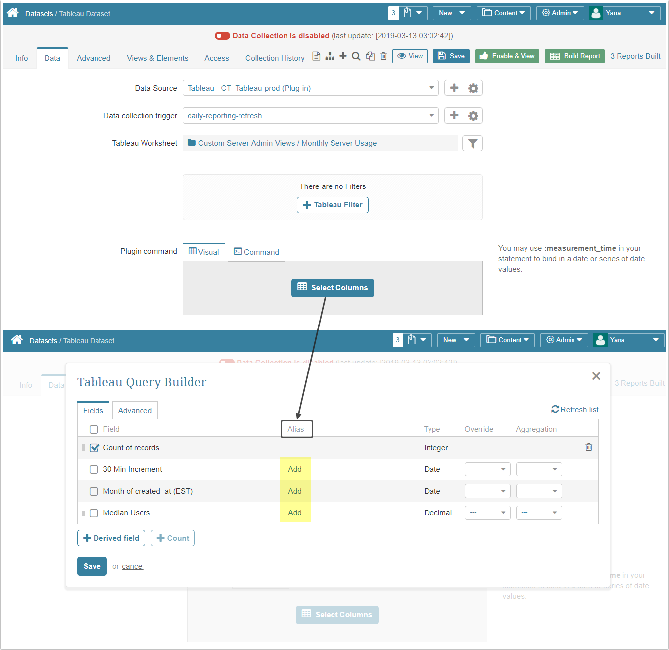Click the hierarchy tree icon beside Collection History
The image size is (669, 650).
coord(330,56)
